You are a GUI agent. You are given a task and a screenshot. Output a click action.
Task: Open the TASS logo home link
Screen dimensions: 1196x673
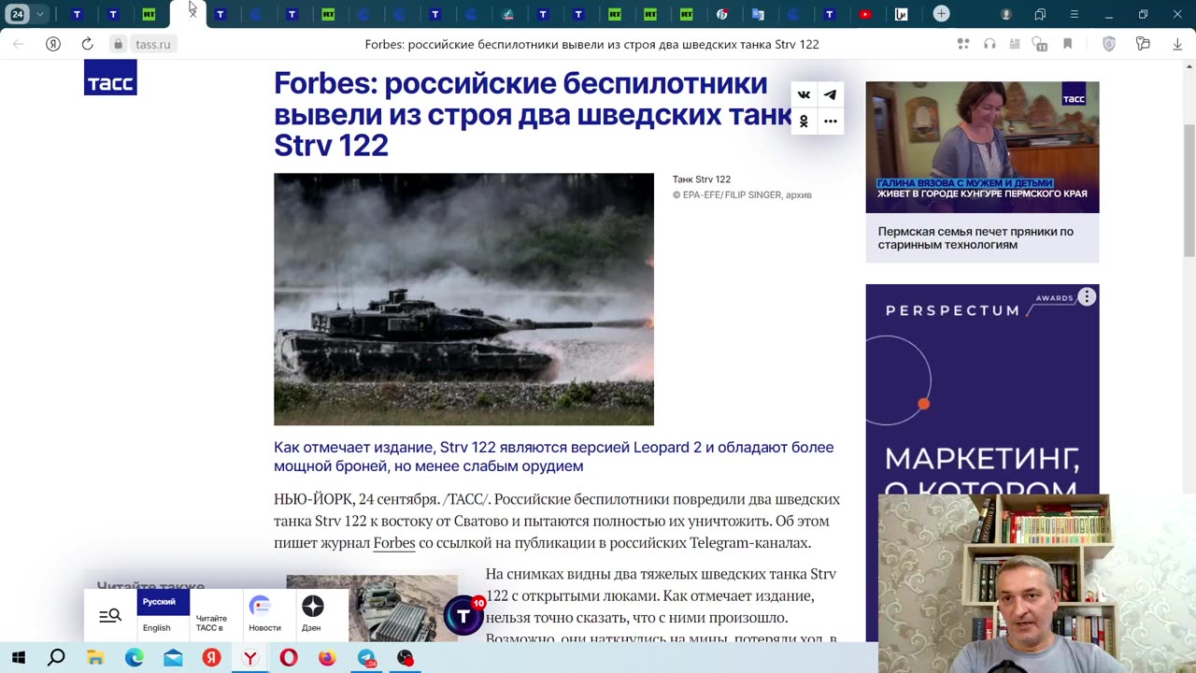110,78
